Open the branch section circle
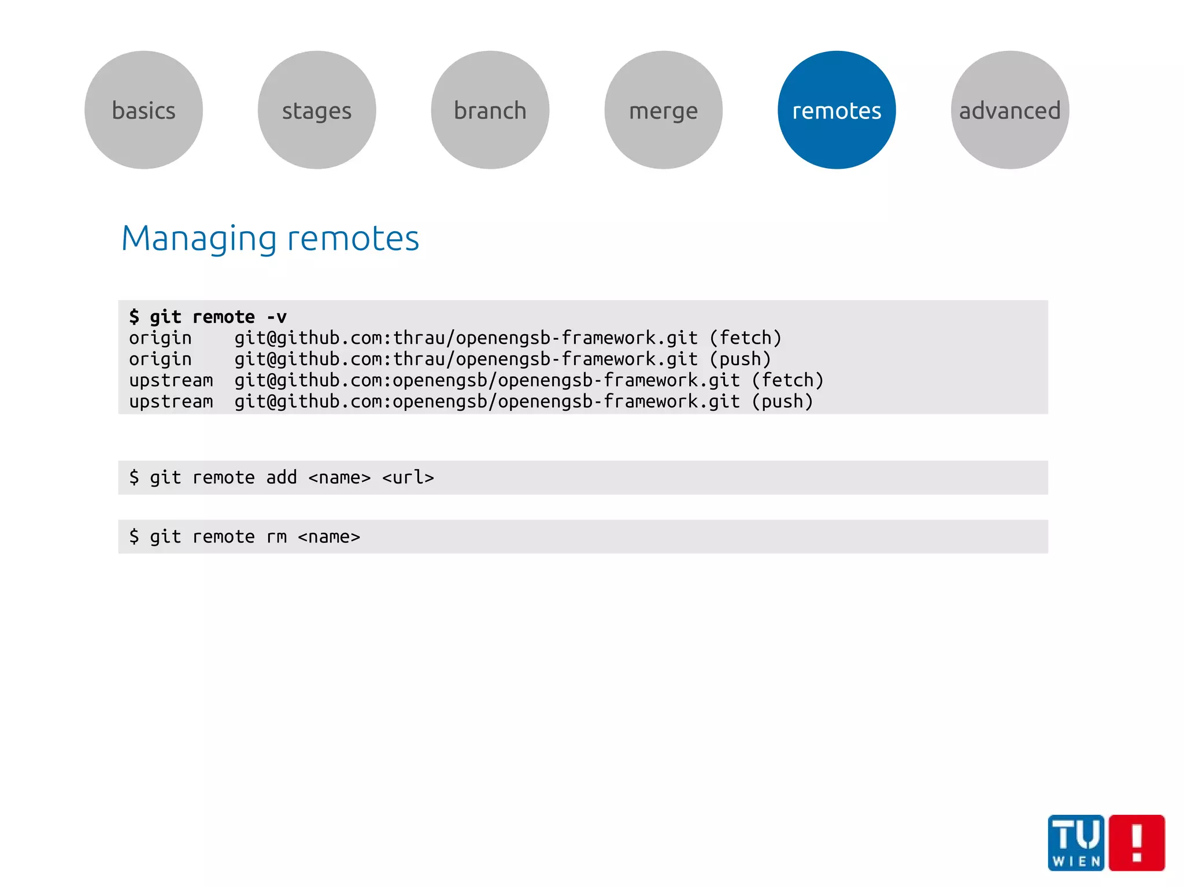 pos(490,110)
